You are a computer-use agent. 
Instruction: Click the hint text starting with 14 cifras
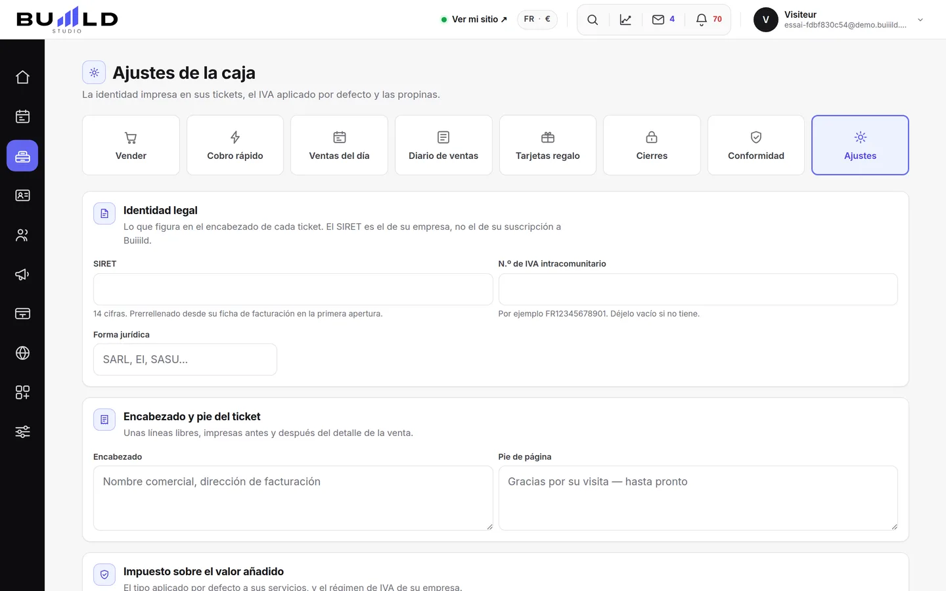[x=238, y=314]
